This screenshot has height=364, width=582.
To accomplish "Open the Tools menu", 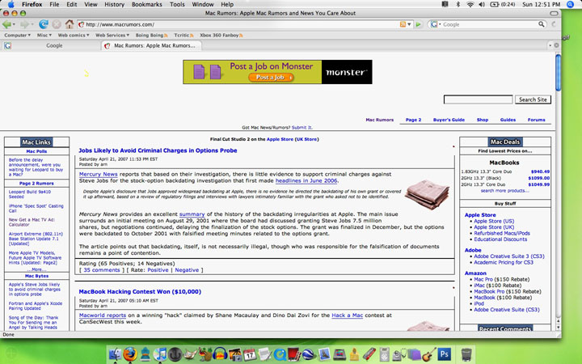I will [x=177, y=4].
